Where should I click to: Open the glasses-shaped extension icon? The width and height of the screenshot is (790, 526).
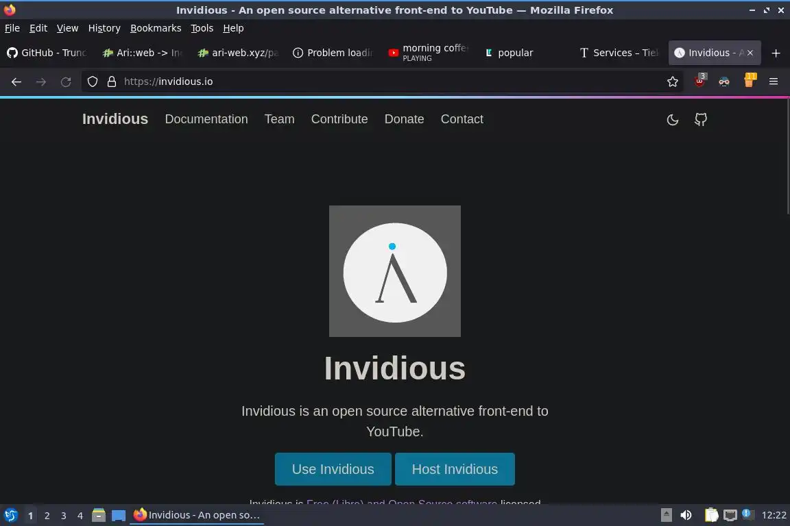click(x=724, y=82)
